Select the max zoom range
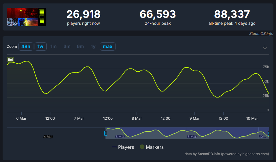 pyautogui.click(x=107, y=46)
